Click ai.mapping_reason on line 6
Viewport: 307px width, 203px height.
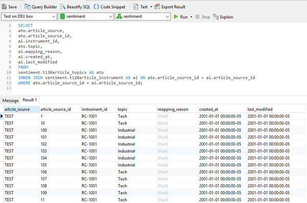(40, 51)
